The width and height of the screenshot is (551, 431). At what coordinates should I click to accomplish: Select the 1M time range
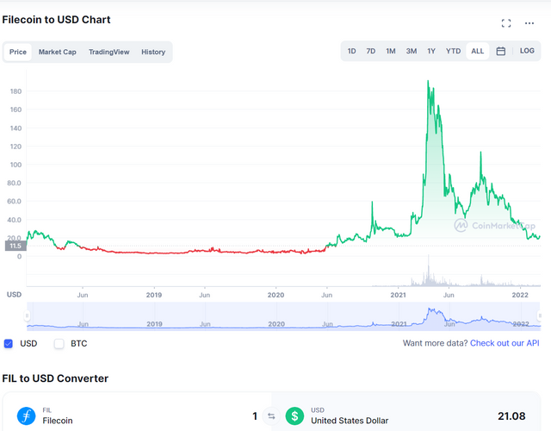click(391, 51)
